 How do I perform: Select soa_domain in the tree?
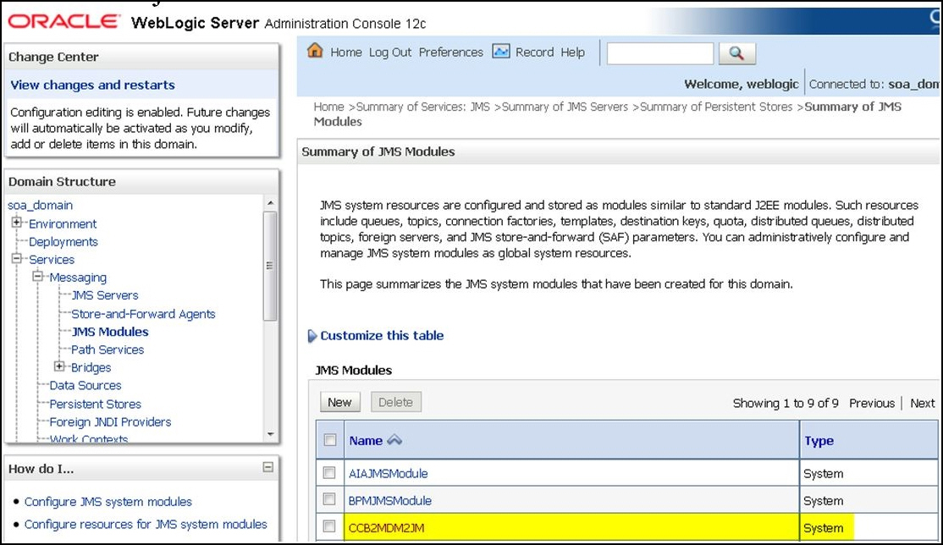point(41,205)
